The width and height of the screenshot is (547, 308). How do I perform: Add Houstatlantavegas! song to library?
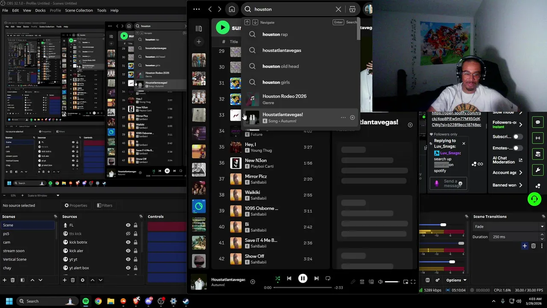click(x=352, y=117)
